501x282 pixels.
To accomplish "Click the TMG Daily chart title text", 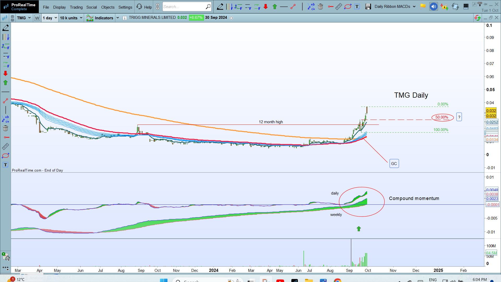I will 411,95.
